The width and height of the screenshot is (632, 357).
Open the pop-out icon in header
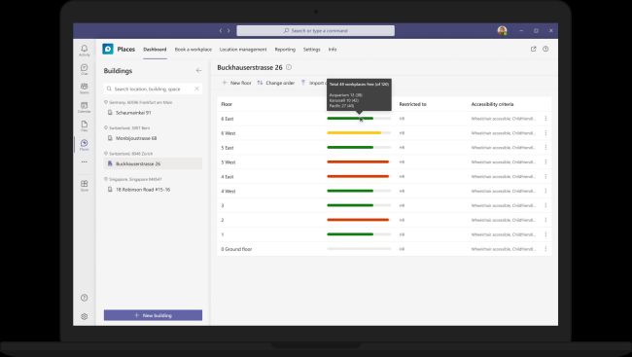click(x=533, y=49)
